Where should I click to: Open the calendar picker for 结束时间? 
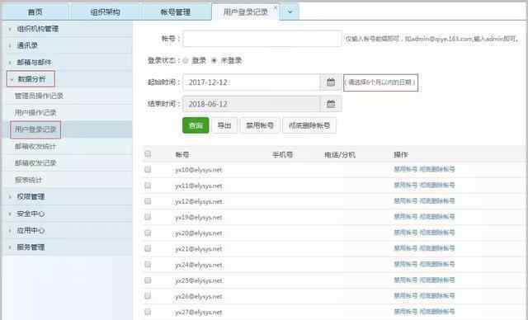pos(331,104)
